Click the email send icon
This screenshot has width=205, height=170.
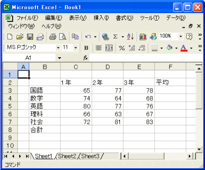tap(40, 37)
